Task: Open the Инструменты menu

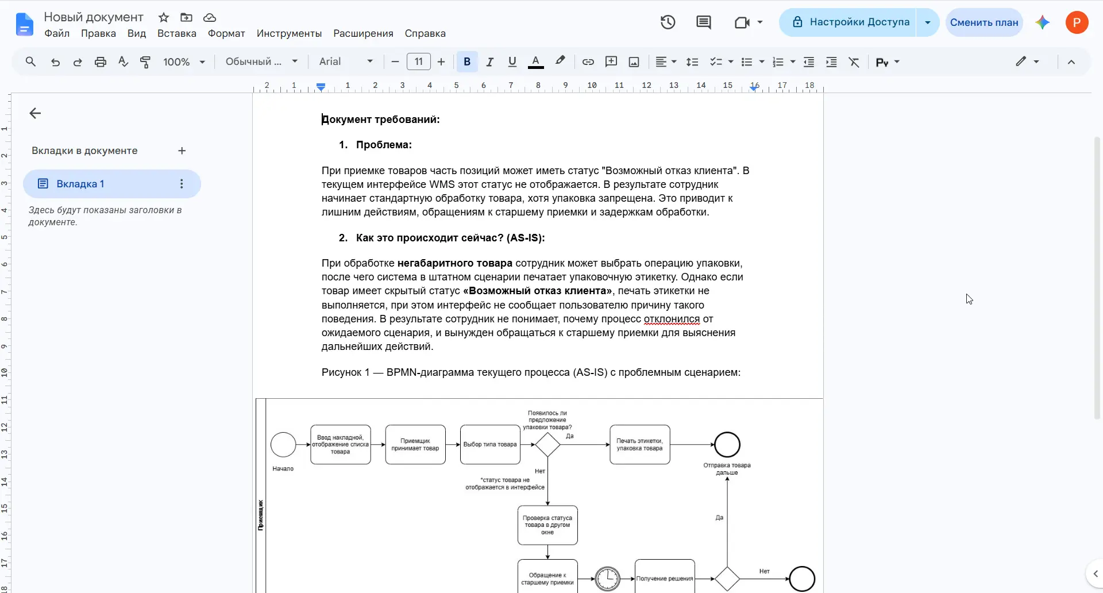Action: click(289, 33)
